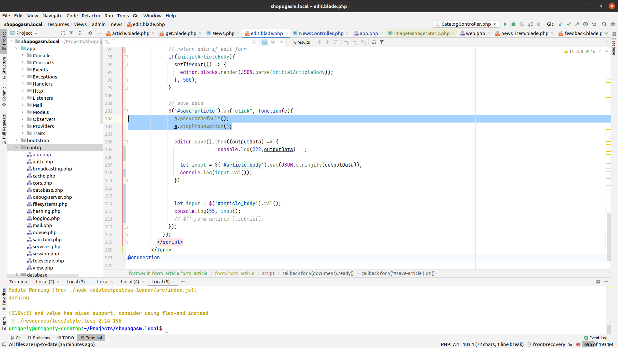Click the inspection warnings count widget

[x=580, y=51]
